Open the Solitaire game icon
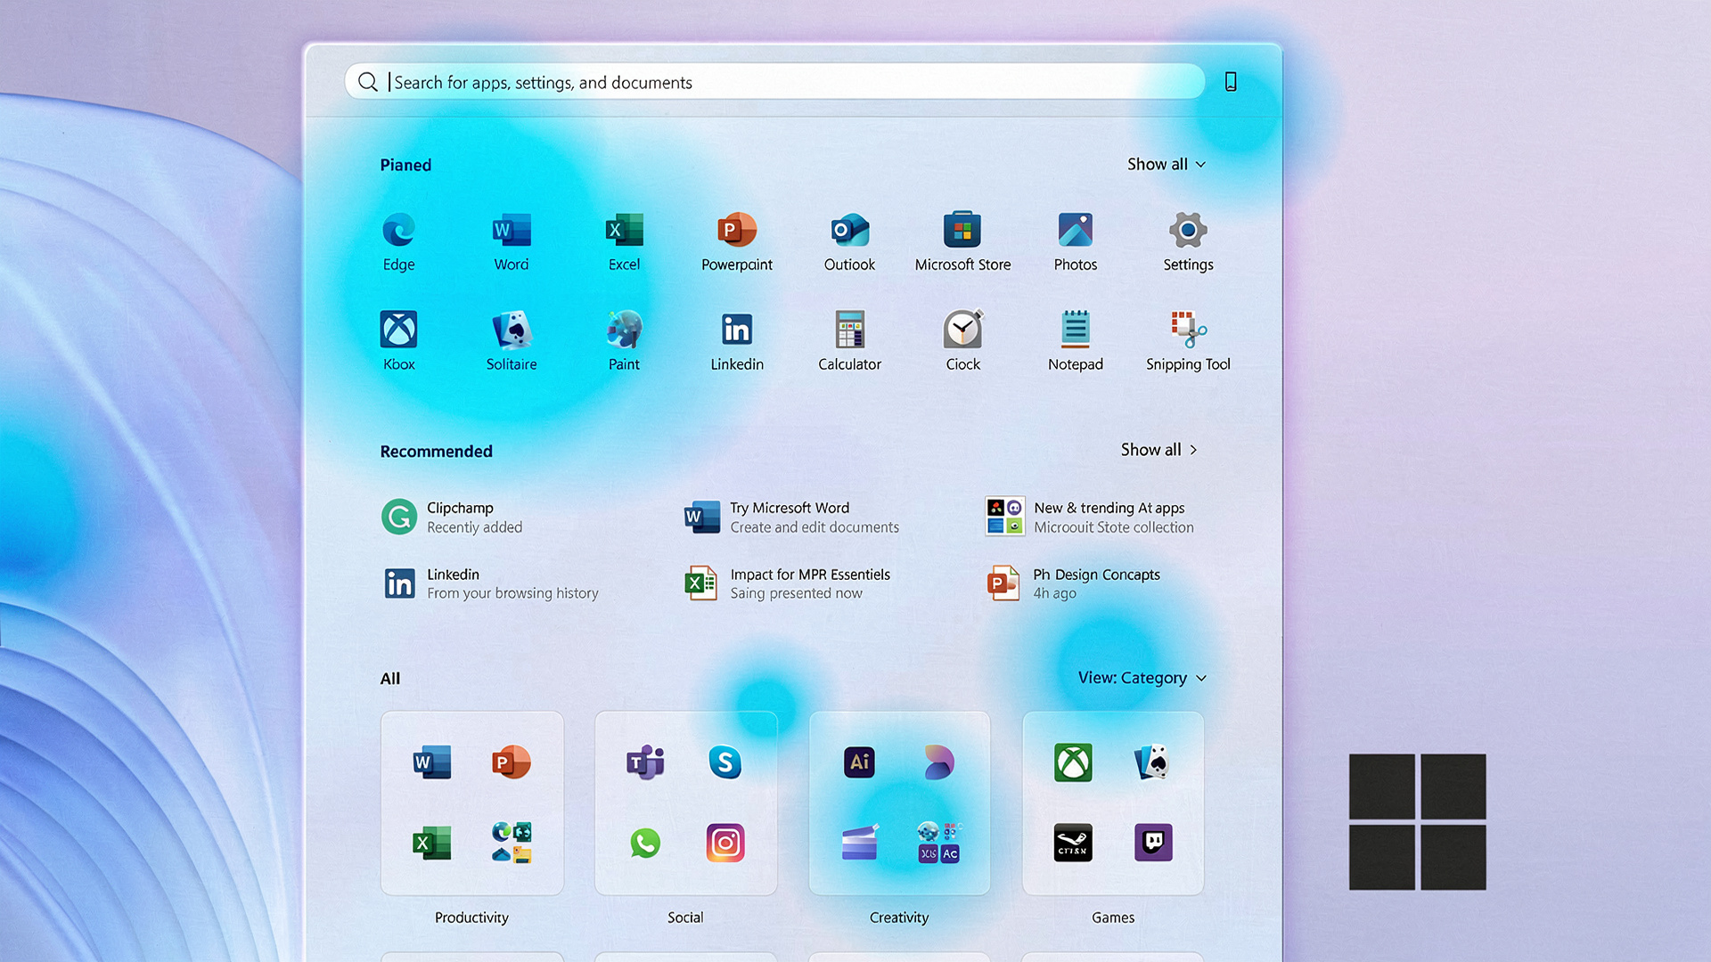Viewport: 1711px width, 962px height. click(512, 330)
